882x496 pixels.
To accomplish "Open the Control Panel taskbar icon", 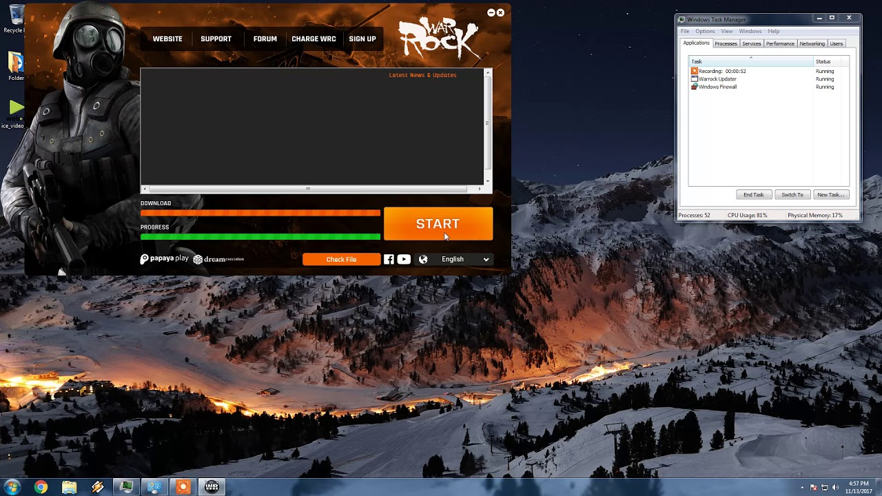I will [154, 487].
